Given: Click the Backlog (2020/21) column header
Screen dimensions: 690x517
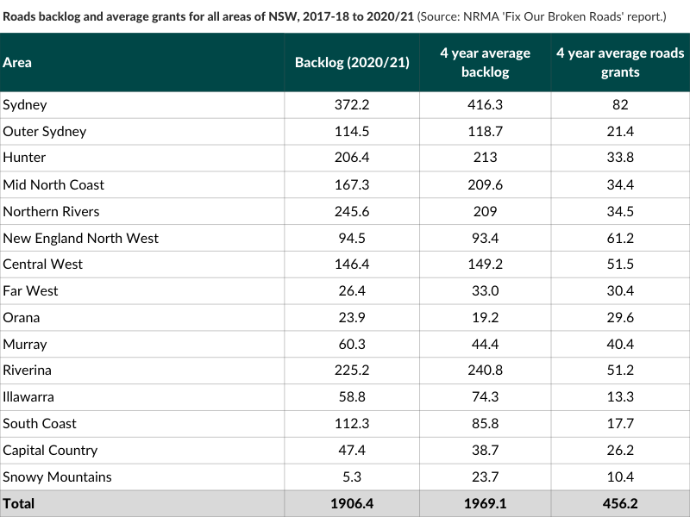Looking at the screenshot, I should pyautogui.click(x=352, y=63).
